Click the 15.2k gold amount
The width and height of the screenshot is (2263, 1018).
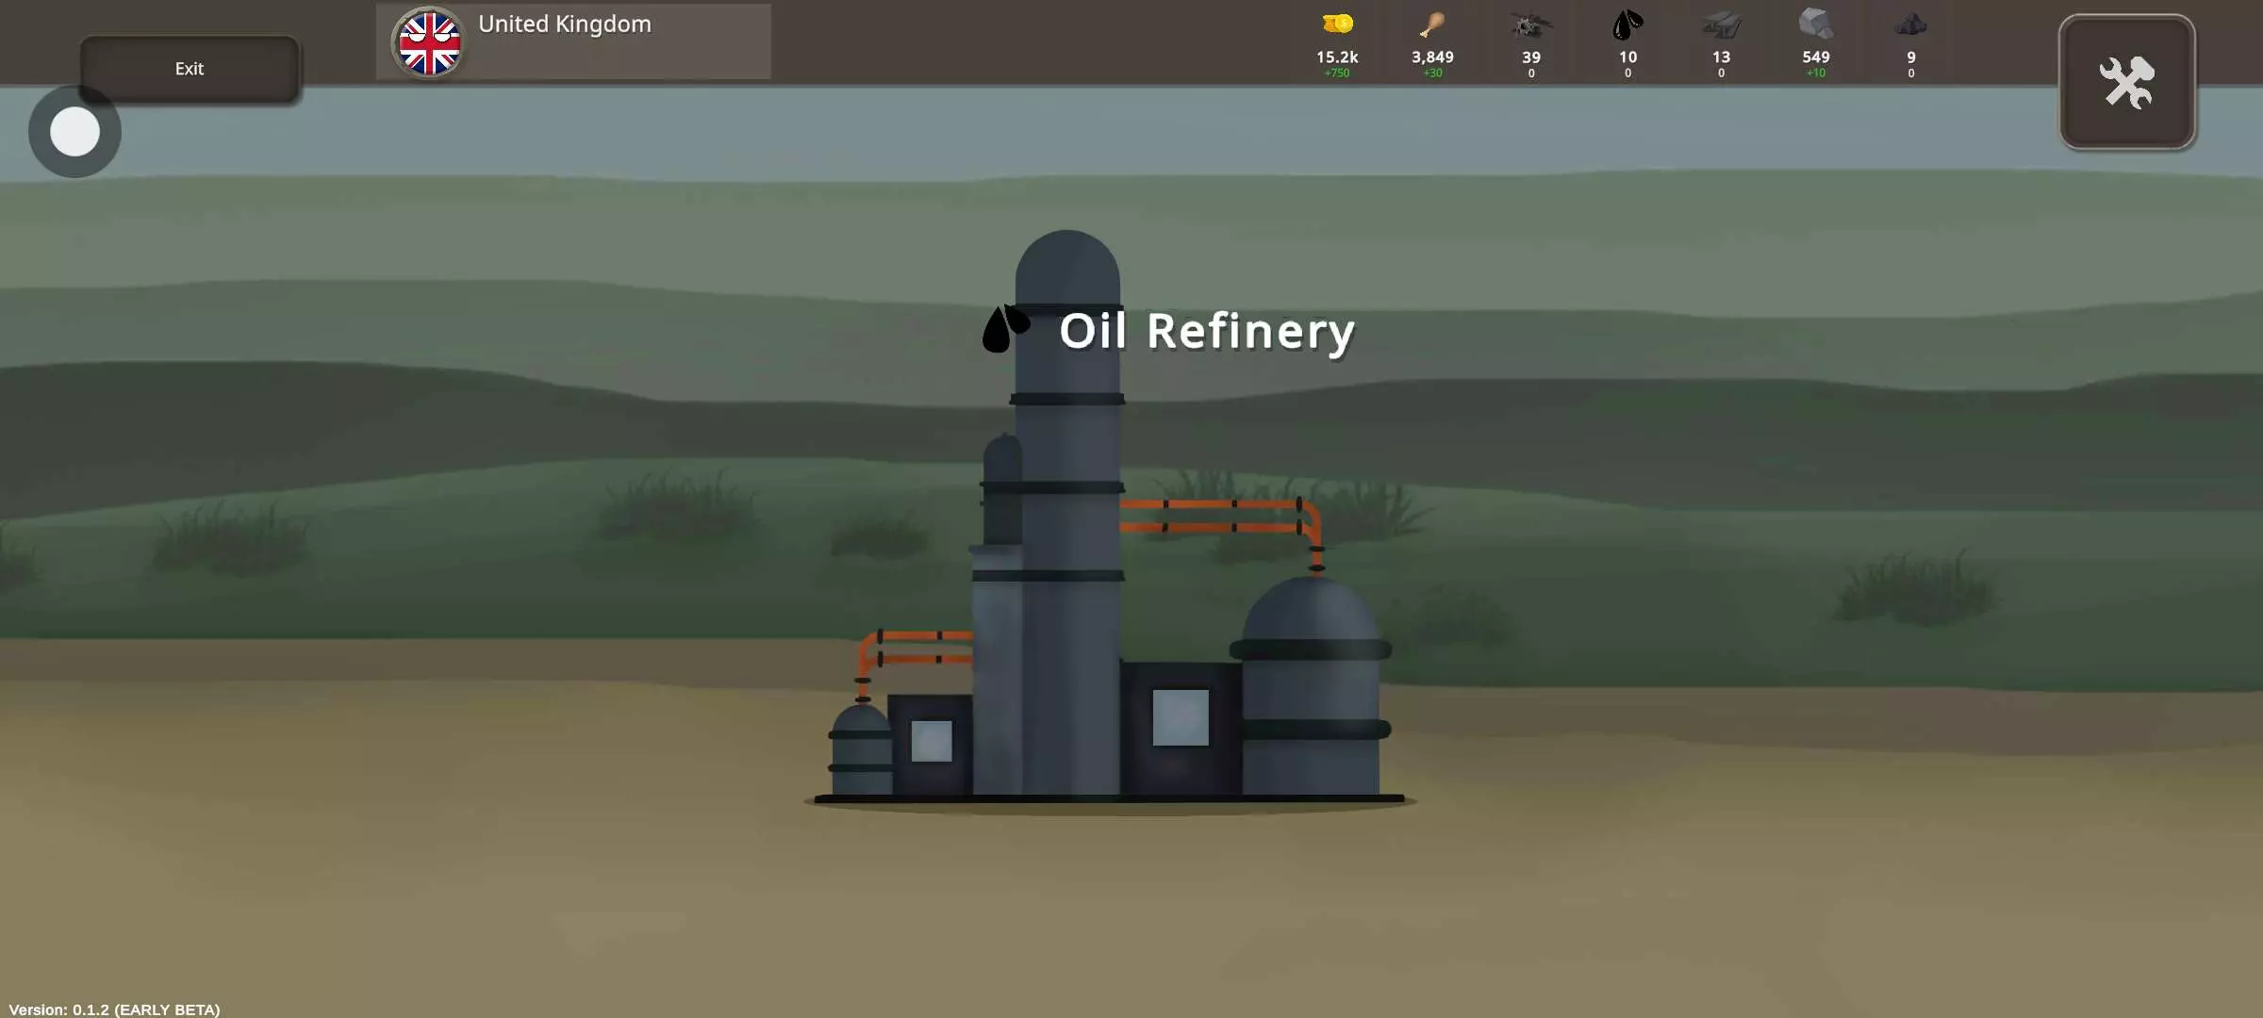(1336, 57)
